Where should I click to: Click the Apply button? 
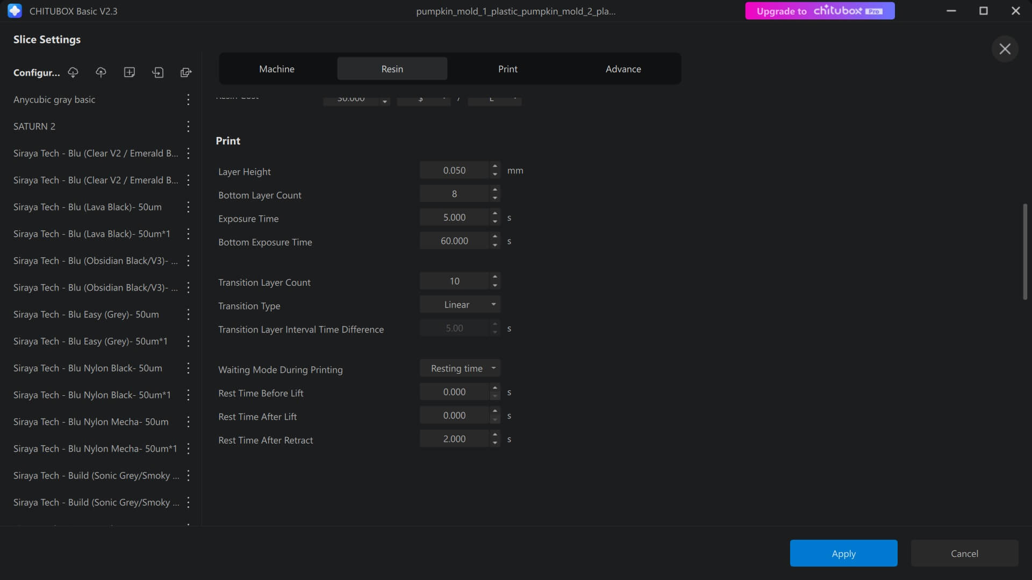(843, 553)
